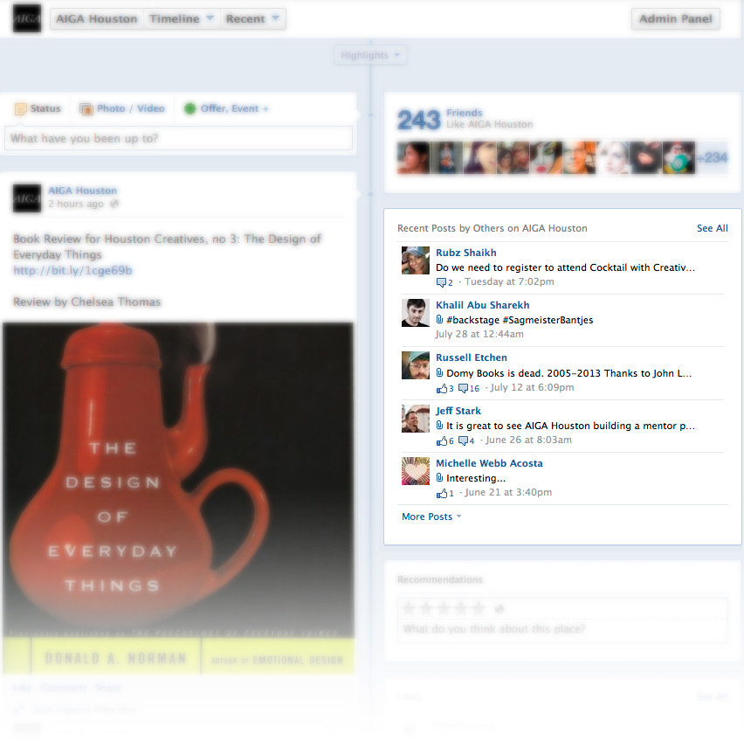Screen dimensions: 744x749
Task: Click the 'What do you think about this place?' field
Action: [x=562, y=629]
